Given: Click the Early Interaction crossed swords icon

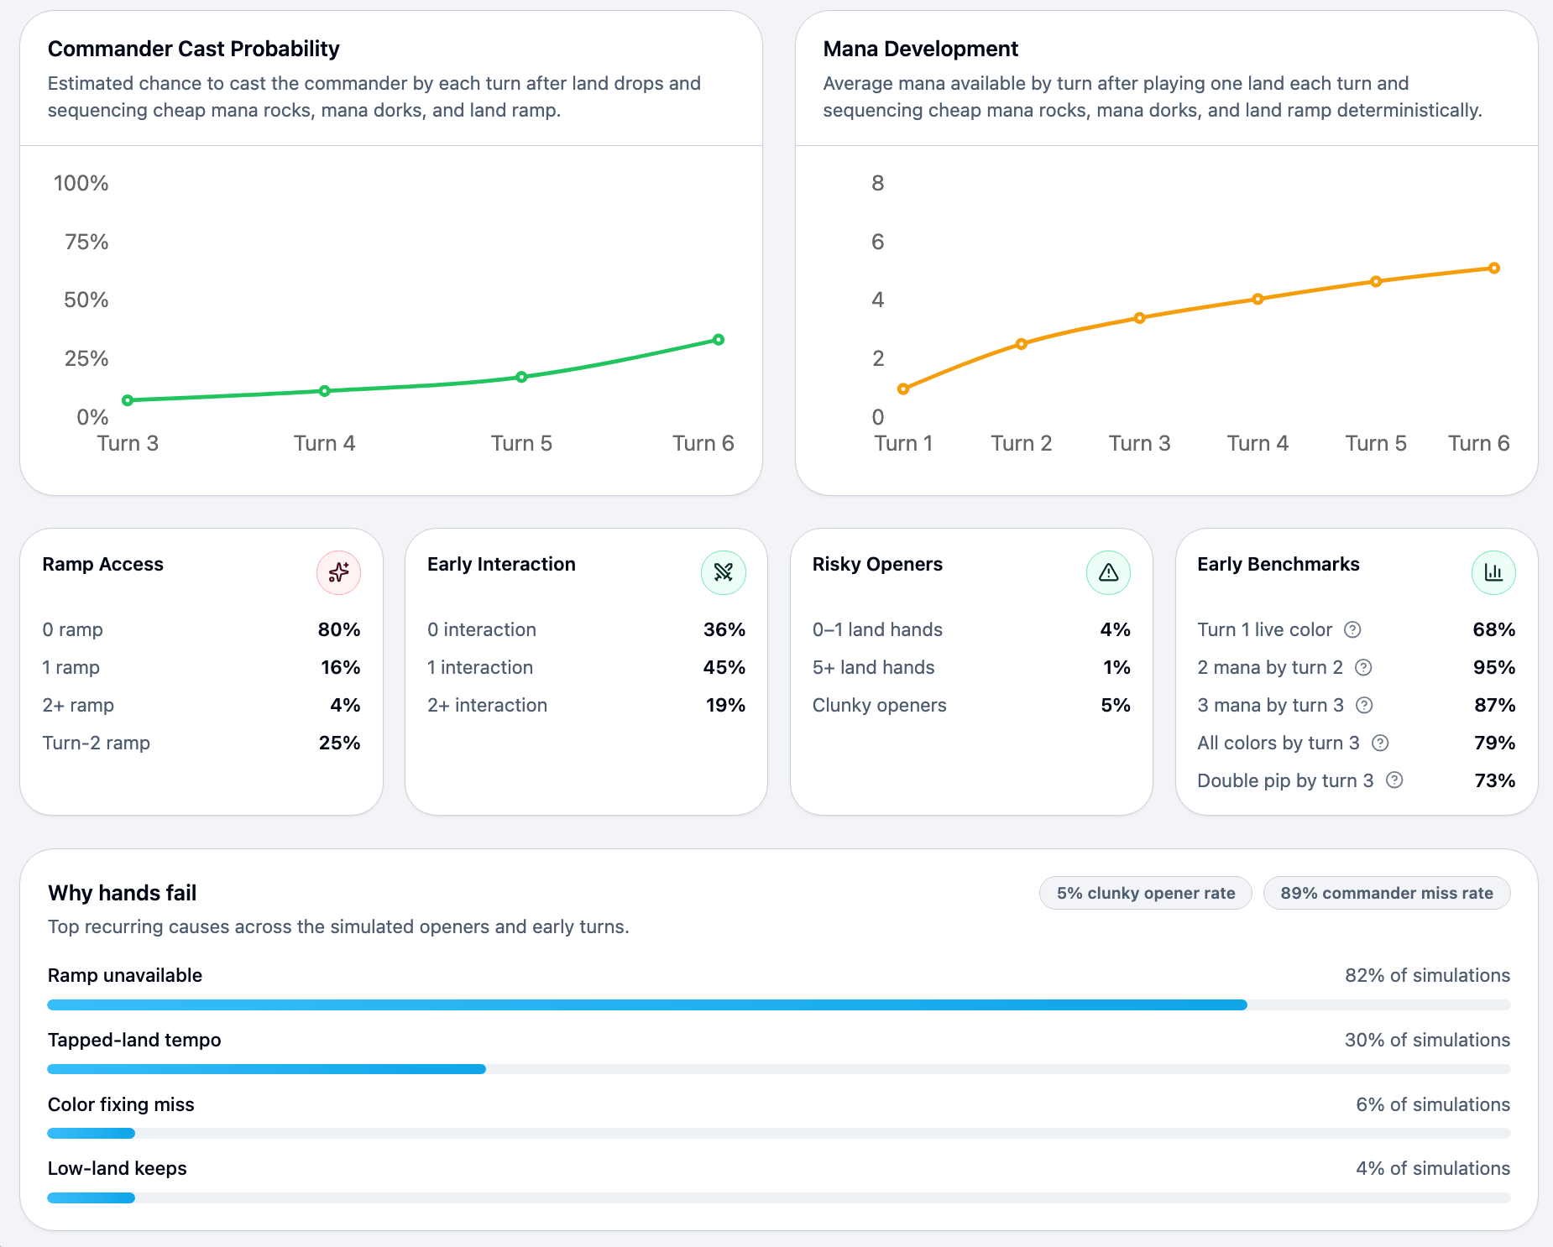Looking at the screenshot, I should (x=723, y=572).
